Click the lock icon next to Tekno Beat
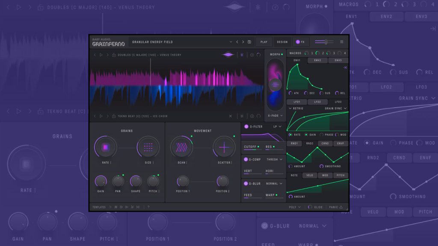The image size is (438, 246). coord(113,116)
